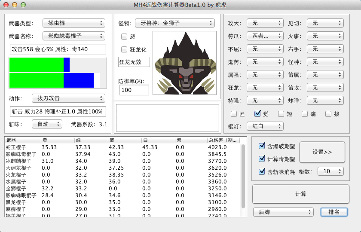
Task: Open the 设置>> settings button
Action: click(x=322, y=152)
